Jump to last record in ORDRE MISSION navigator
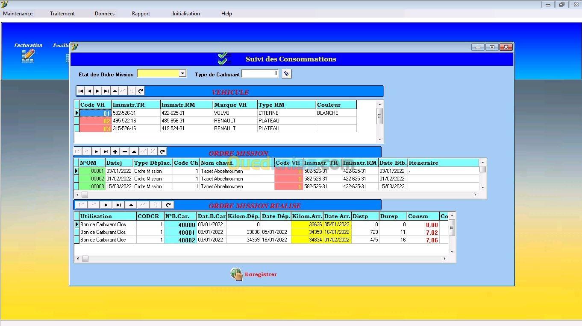 [106, 151]
